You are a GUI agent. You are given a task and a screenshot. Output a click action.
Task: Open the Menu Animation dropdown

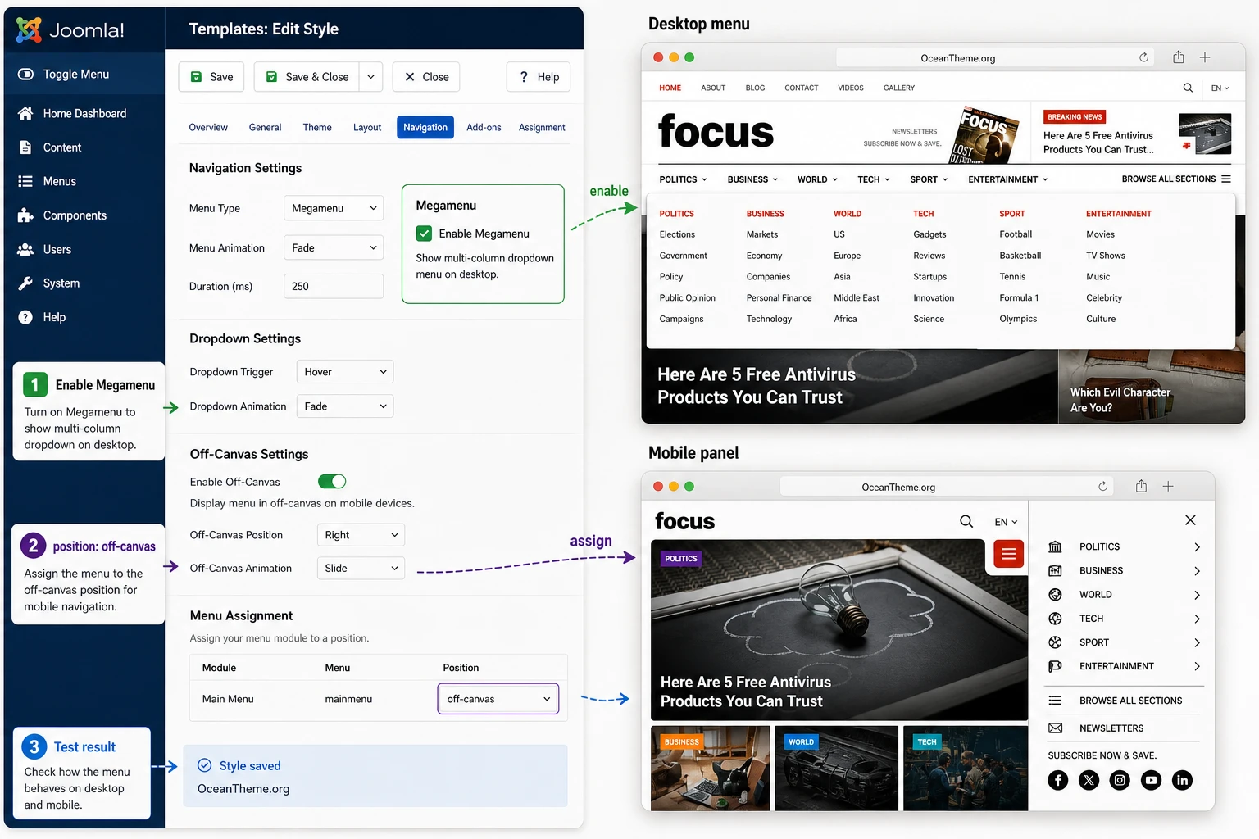334,247
